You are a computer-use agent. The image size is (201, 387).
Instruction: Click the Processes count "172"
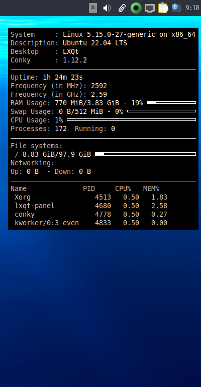click(x=61, y=128)
